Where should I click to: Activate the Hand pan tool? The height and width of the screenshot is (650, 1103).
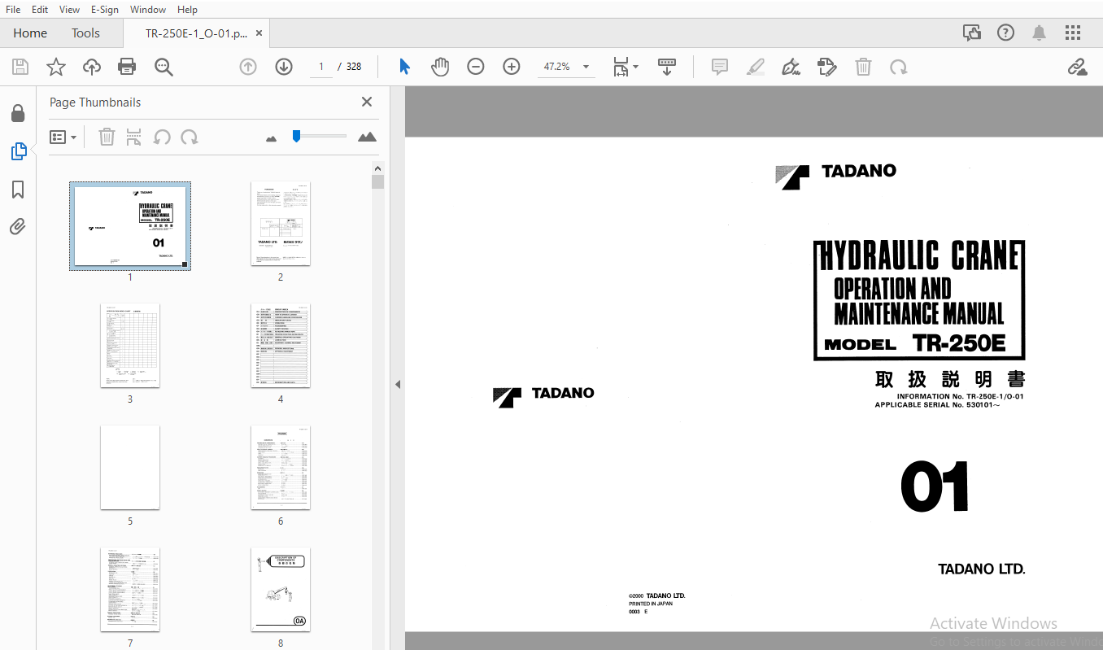click(440, 67)
